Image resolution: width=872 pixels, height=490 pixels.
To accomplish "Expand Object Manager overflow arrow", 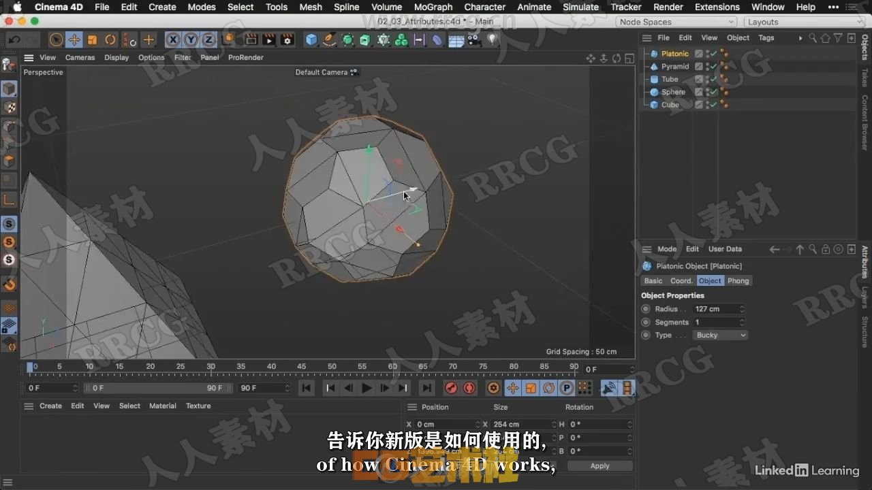I will [x=800, y=38].
